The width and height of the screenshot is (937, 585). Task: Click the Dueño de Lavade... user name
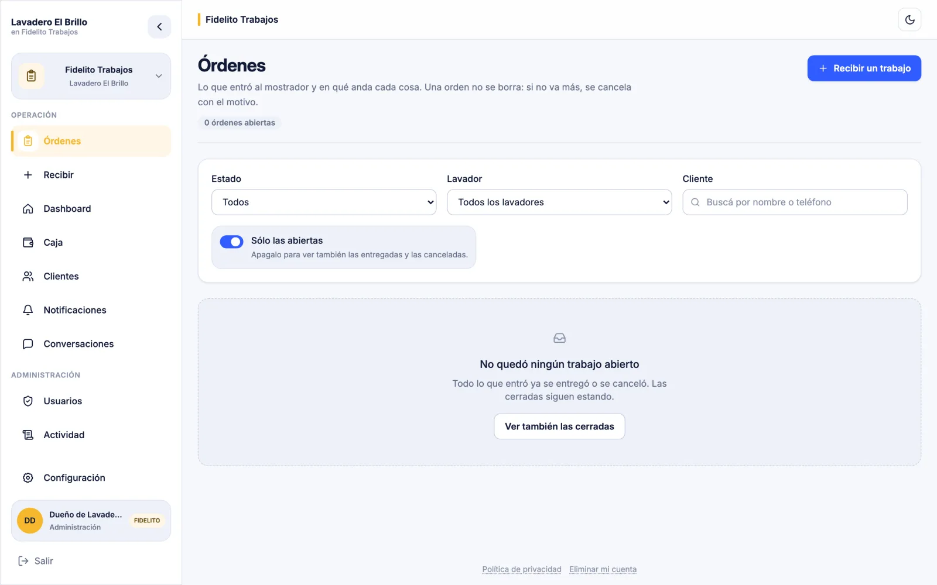(x=86, y=515)
